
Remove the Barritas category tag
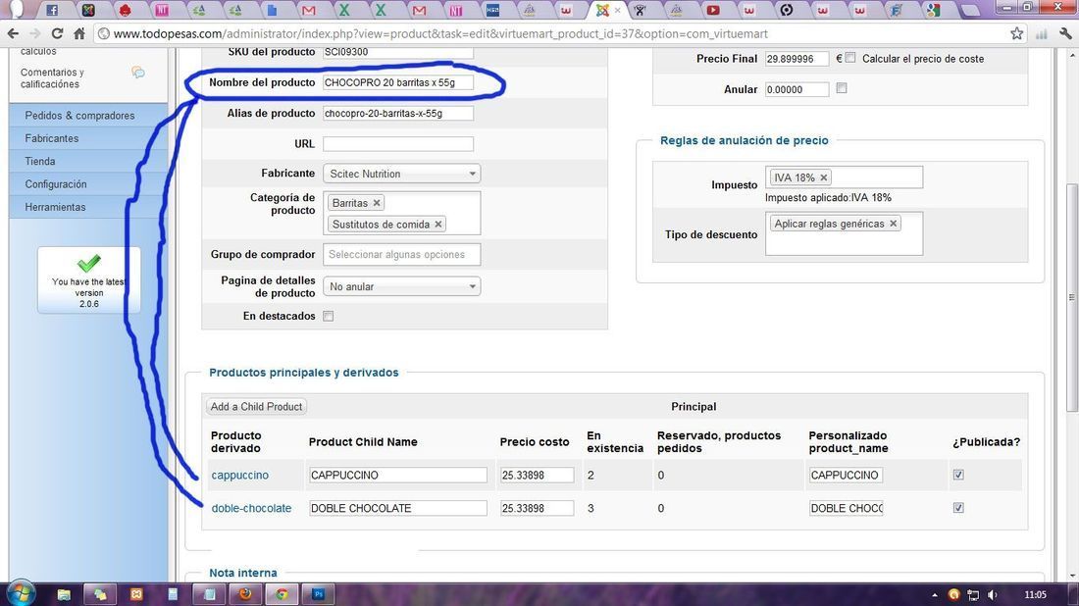click(x=377, y=203)
